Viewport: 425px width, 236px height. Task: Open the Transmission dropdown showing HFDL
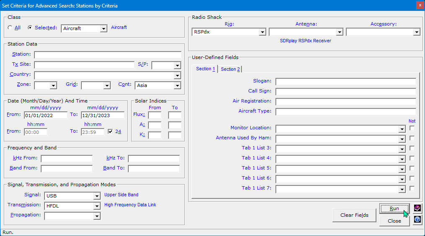[x=97, y=206]
